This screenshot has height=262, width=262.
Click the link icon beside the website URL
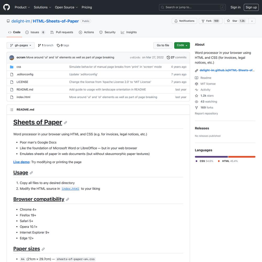[196, 70]
